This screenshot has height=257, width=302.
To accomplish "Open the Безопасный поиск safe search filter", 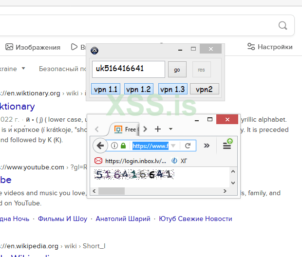I will click(62, 69).
